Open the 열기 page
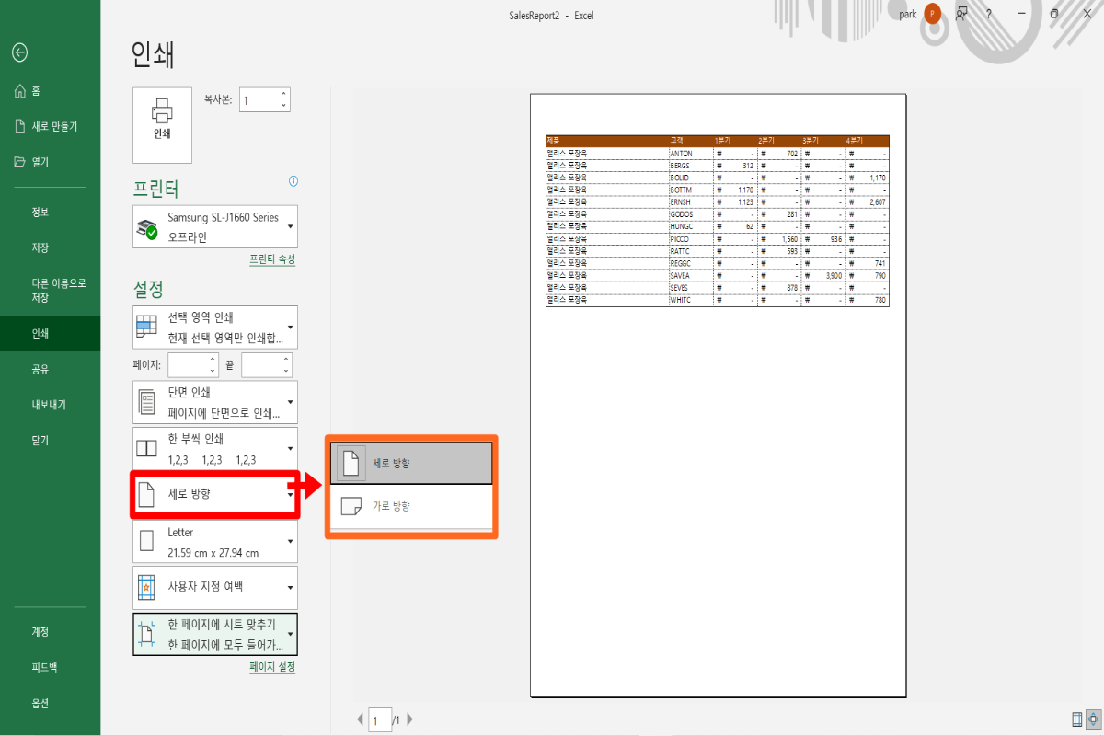1104x736 pixels. (x=50, y=161)
